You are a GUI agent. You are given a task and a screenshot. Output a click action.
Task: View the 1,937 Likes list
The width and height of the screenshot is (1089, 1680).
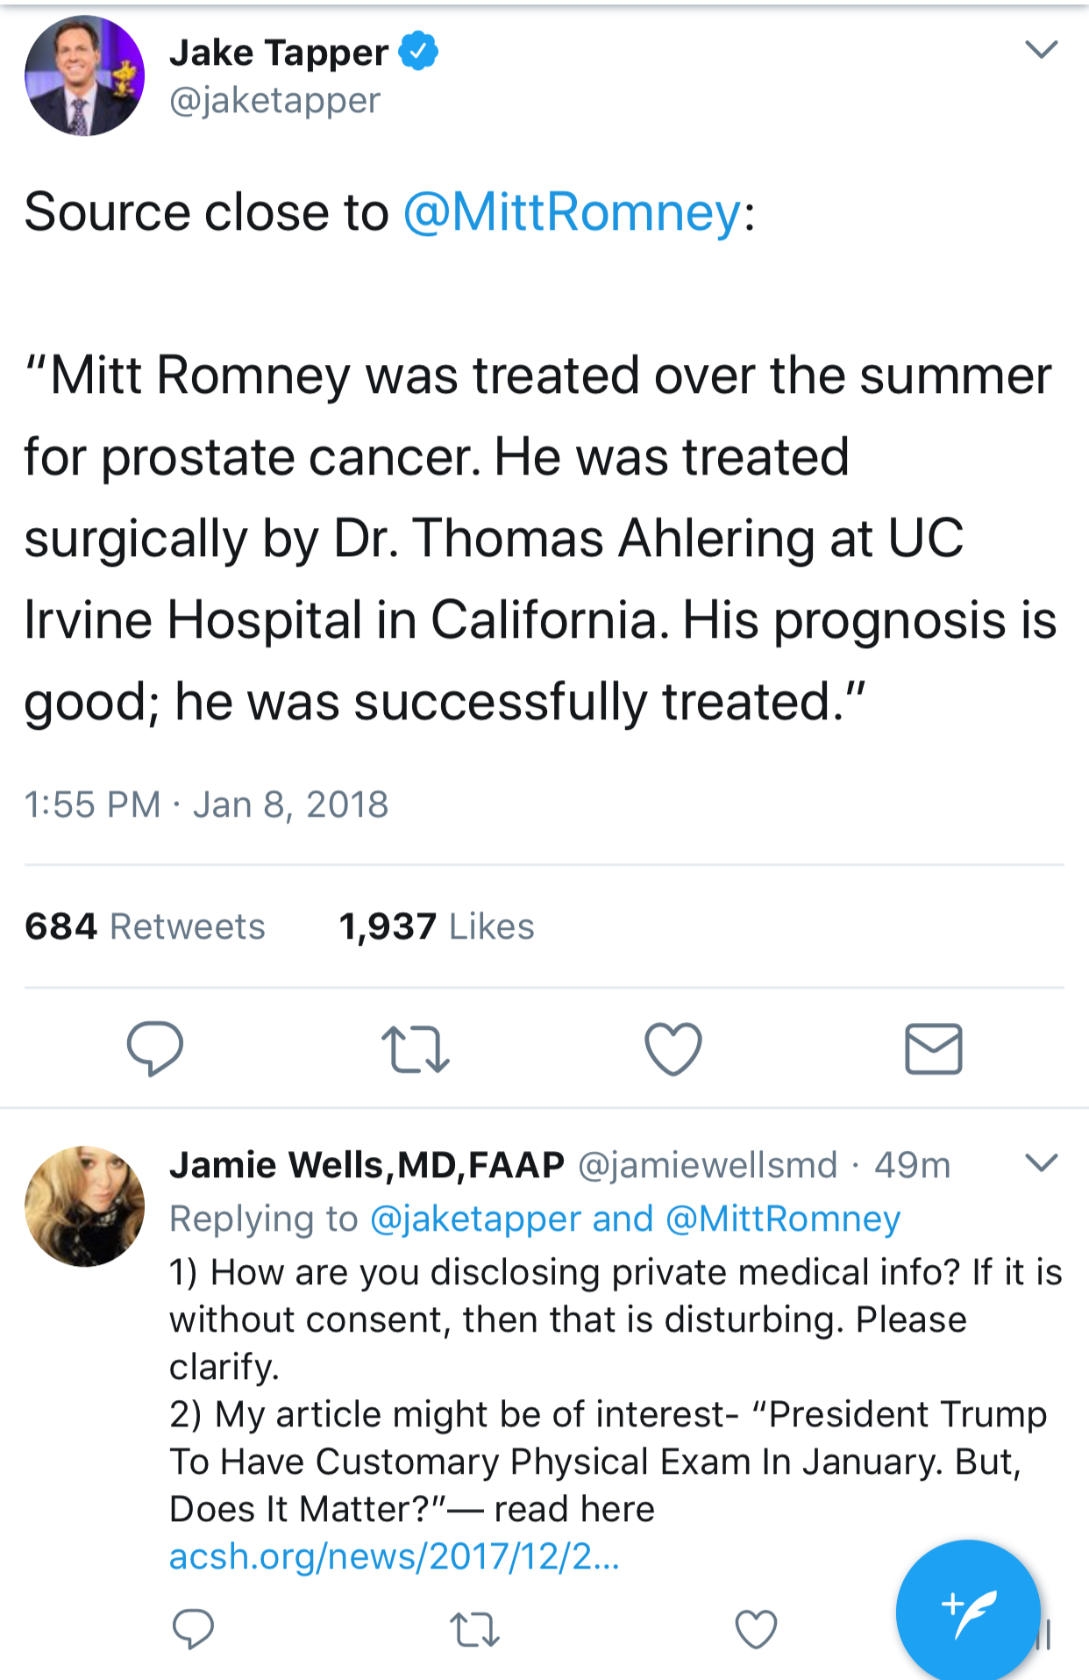[437, 926]
